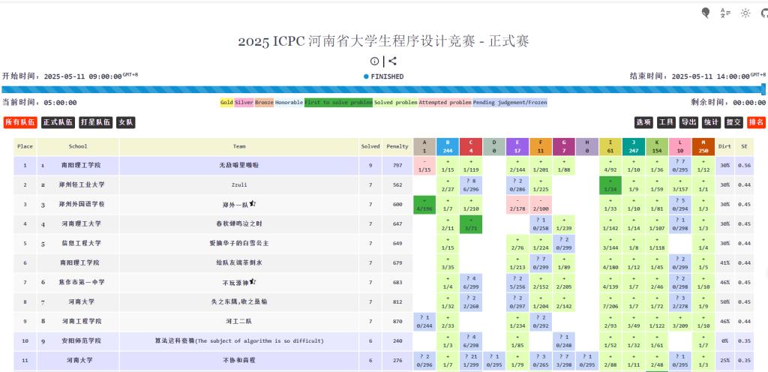The height and width of the screenshot is (372, 768).
Task: Click the dark green first-solve cell 1/24
Action: (610, 184)
